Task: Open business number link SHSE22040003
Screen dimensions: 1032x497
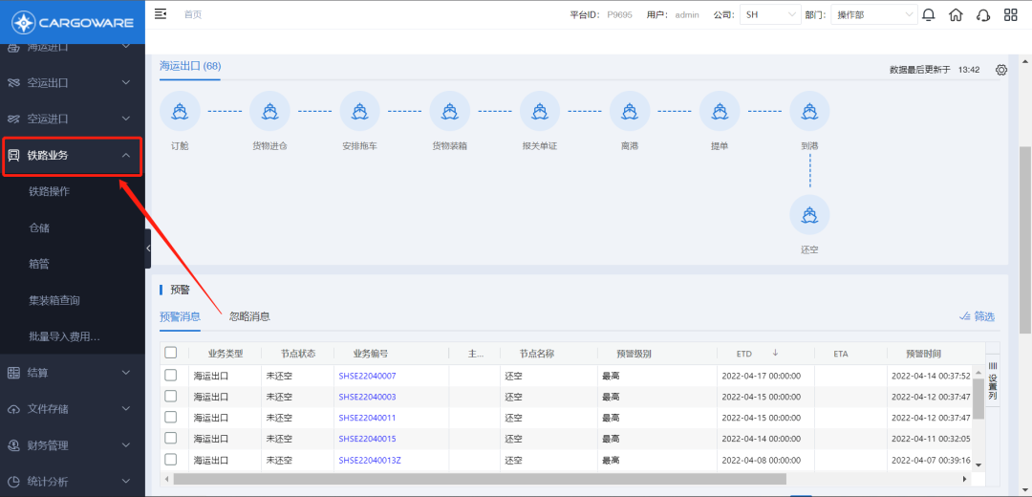Action: pos(367,397)
